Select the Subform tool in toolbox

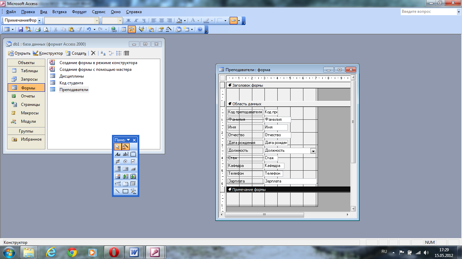tap(133, 183)
